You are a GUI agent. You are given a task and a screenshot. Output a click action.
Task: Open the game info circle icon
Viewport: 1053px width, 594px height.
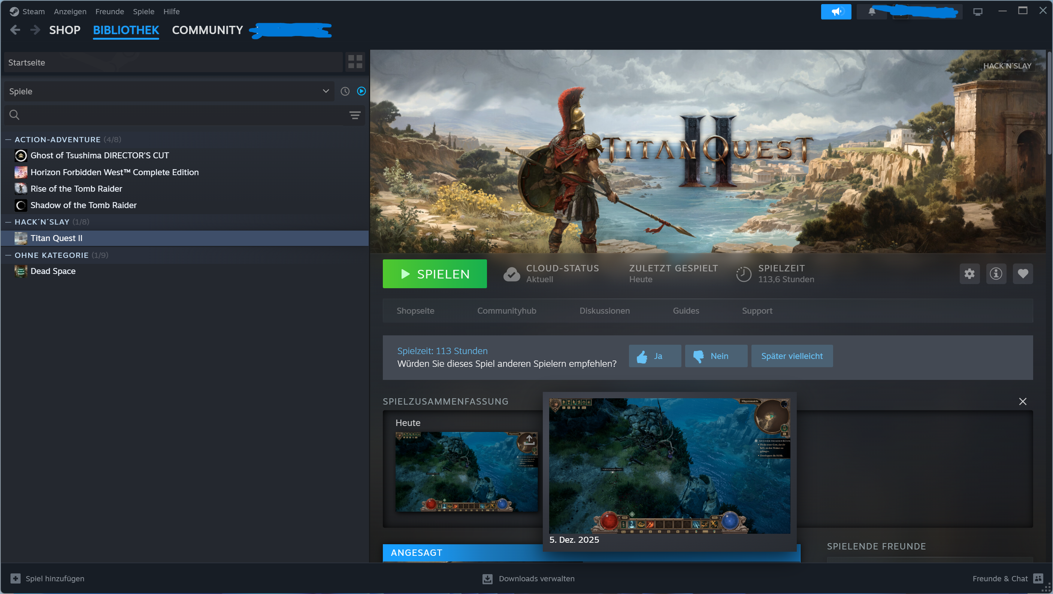tap(996, 274)
